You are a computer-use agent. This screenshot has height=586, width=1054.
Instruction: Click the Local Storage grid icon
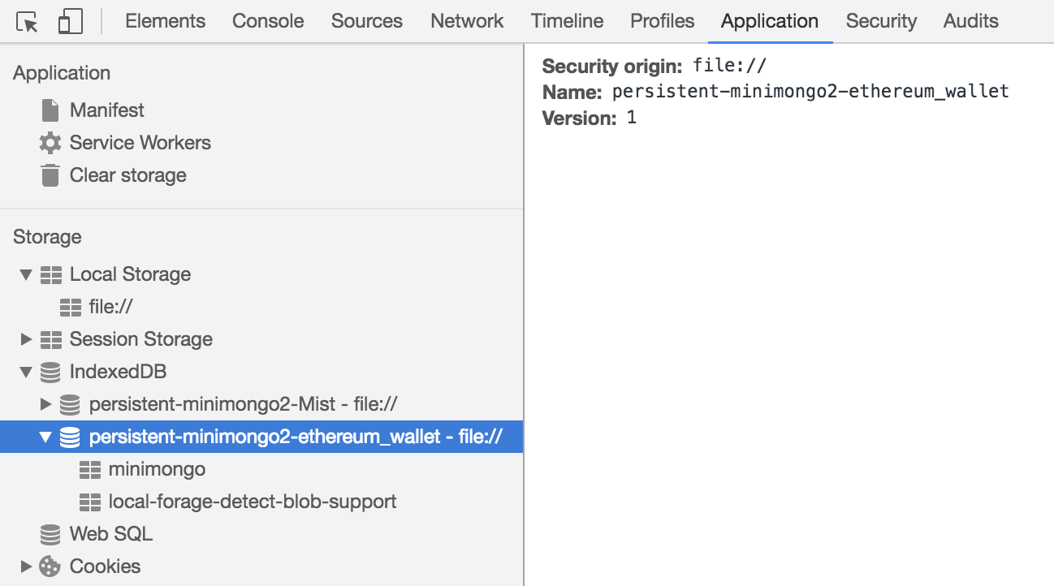[x=50, y=274]
